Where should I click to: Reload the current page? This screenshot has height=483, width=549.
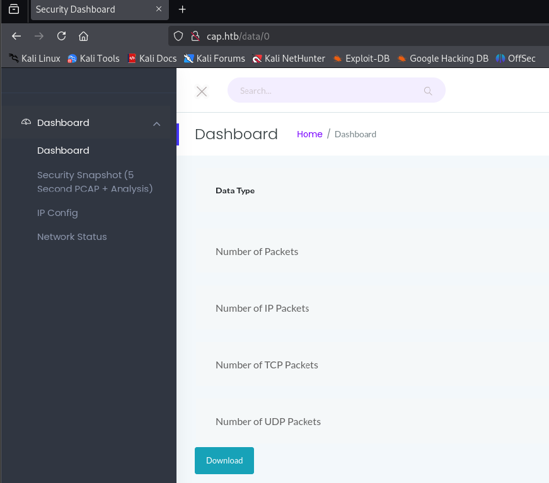tap(61, 36)
